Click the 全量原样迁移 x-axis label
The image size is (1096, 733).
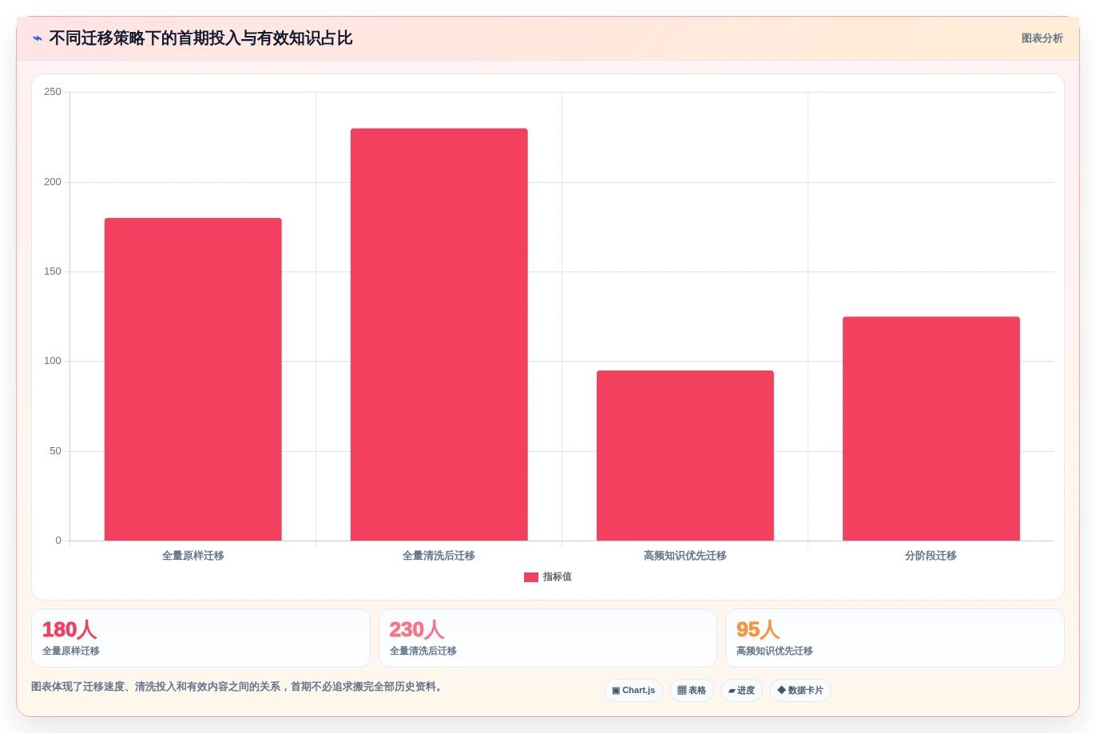[x=193, y=556]
